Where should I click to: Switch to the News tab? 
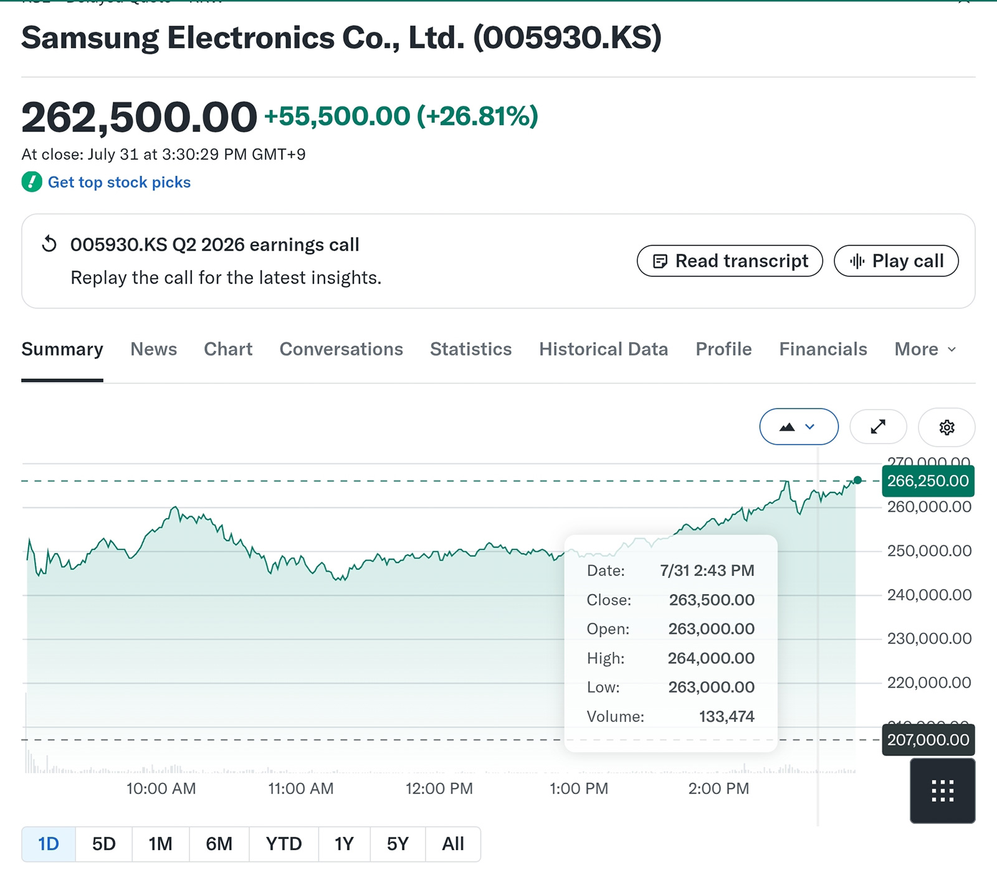tap(154, 349)
